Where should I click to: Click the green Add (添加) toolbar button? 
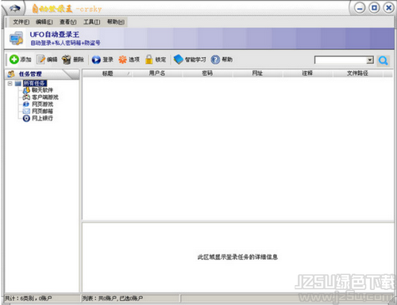point(21,59)
